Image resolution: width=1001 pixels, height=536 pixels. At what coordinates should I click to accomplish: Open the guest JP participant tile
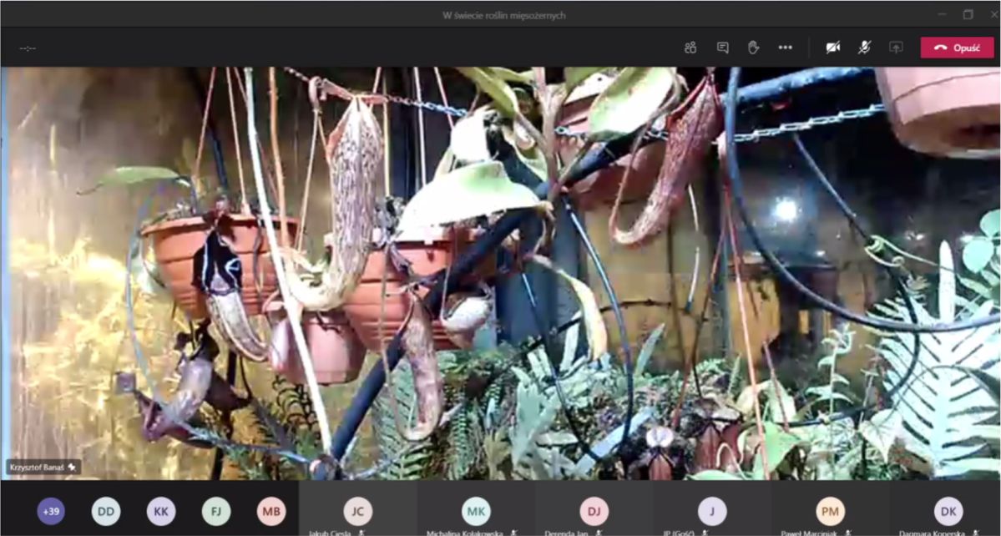click(x=712, y=511)
